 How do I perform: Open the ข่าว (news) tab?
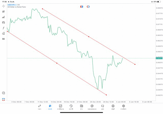click(x=81, y=107)
